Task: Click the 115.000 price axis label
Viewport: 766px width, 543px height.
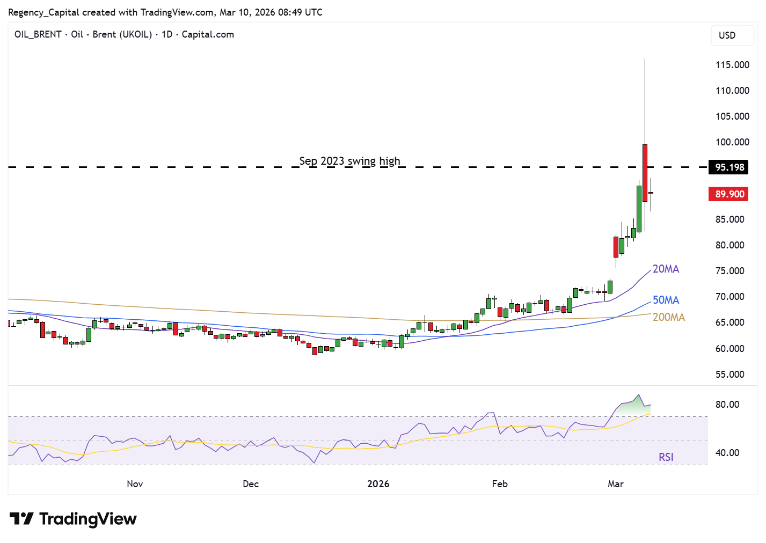Action: pyautogui.click(x=732, y=65)
